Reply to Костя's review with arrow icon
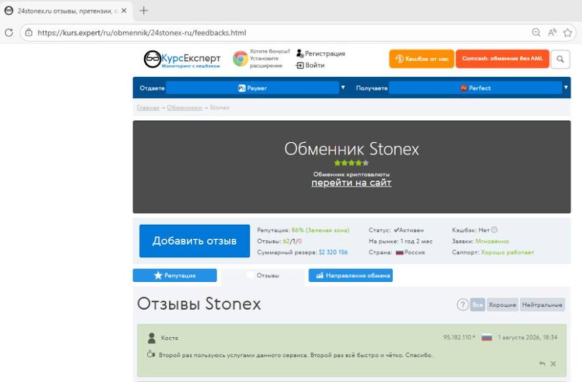 [x=542, y=364]
